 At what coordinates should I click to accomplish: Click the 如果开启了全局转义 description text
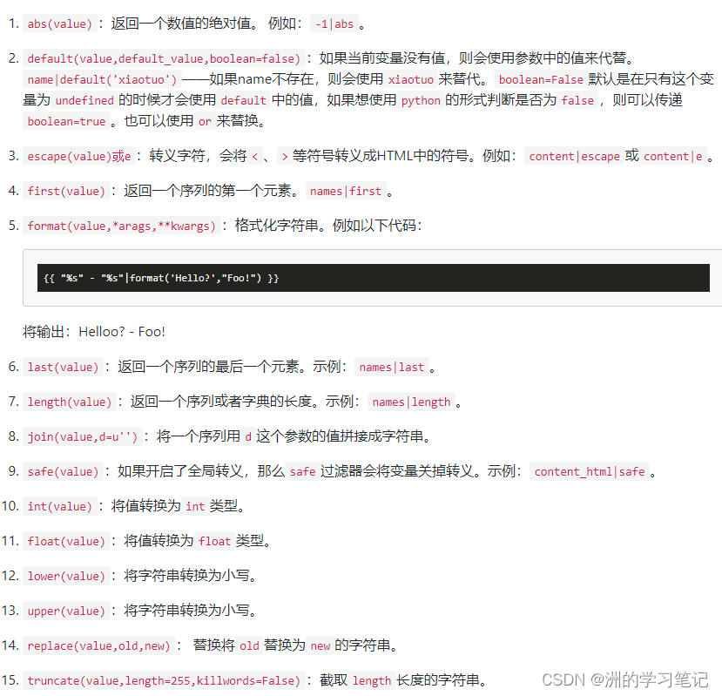pos(180,471)
